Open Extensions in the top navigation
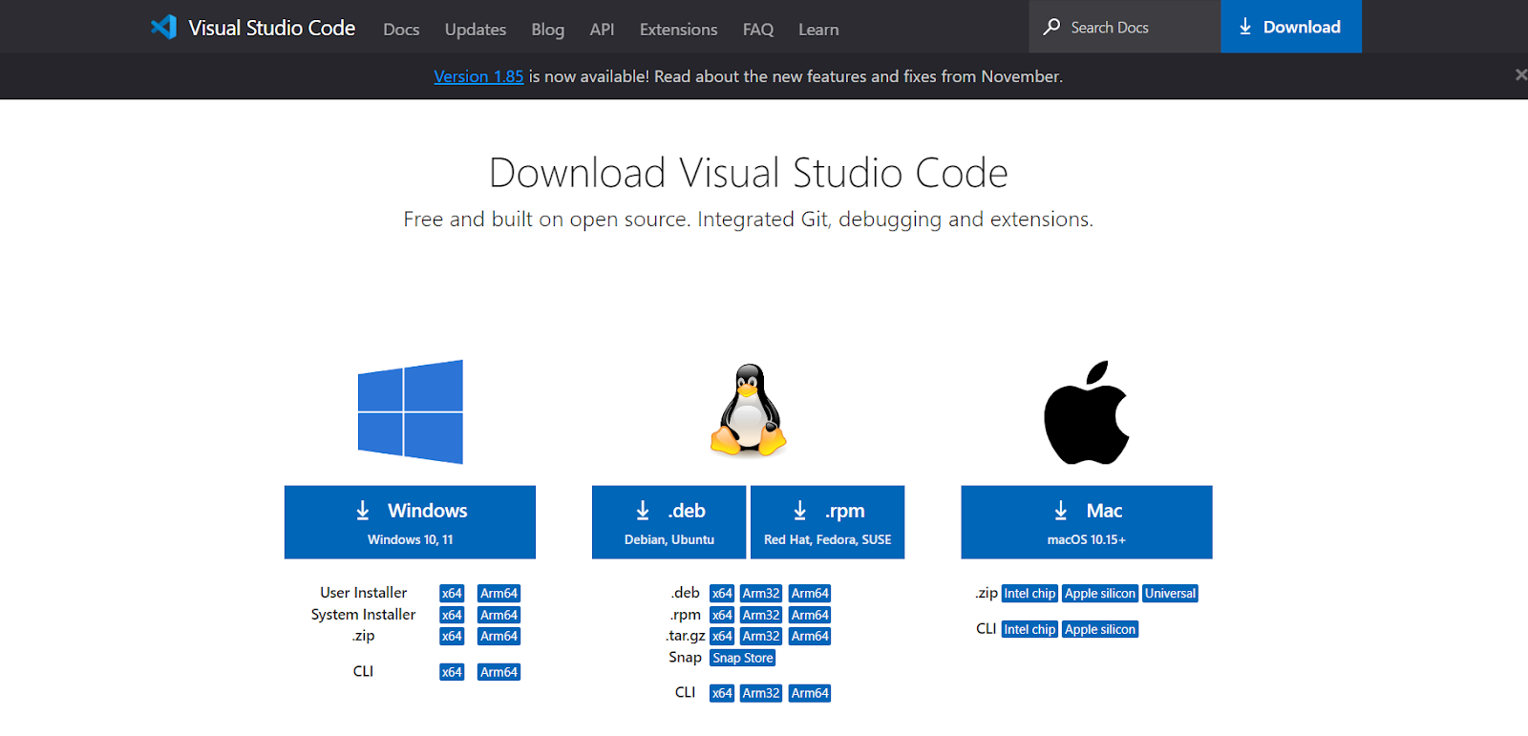Screen dimensions: 1528x736 point(678,30)
